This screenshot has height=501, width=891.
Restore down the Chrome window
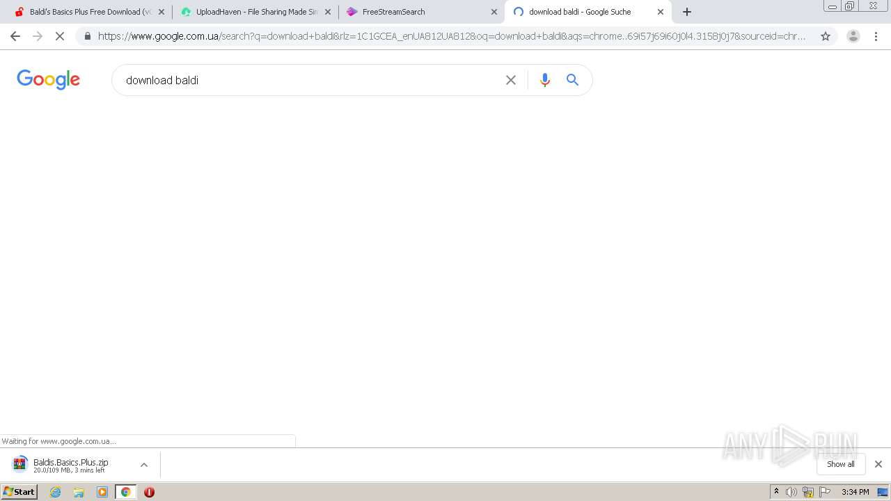click(850, 6)
